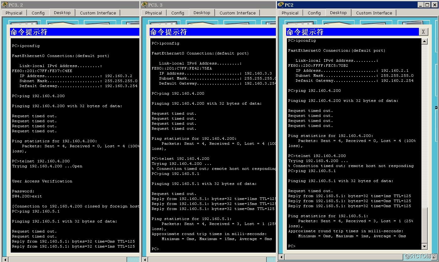Click 'Minimum = 0ms, Maximum = 1ms' line in PC2
Image resolution: width=439 pixels, height=262 pixels.
pos(352,236)
